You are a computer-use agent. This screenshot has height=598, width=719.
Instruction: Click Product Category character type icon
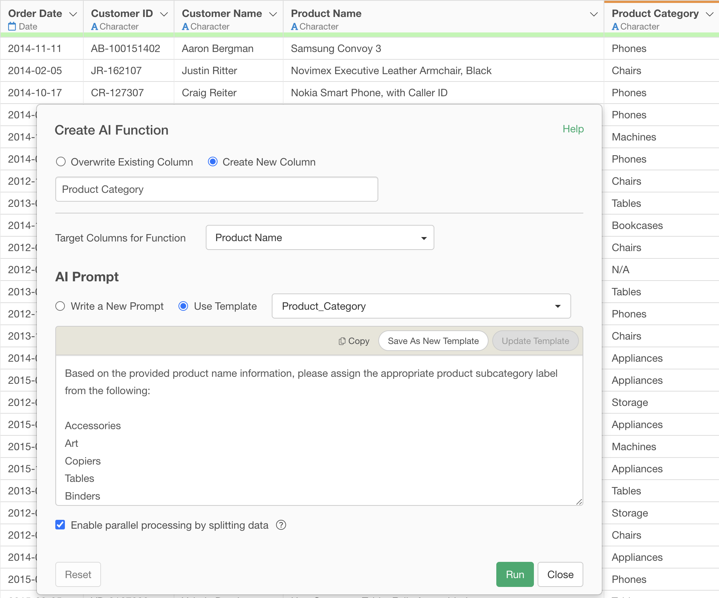pos(615,27)
